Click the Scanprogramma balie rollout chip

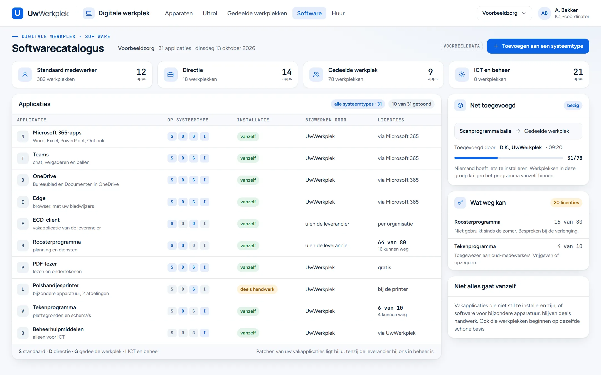point(518,131)
